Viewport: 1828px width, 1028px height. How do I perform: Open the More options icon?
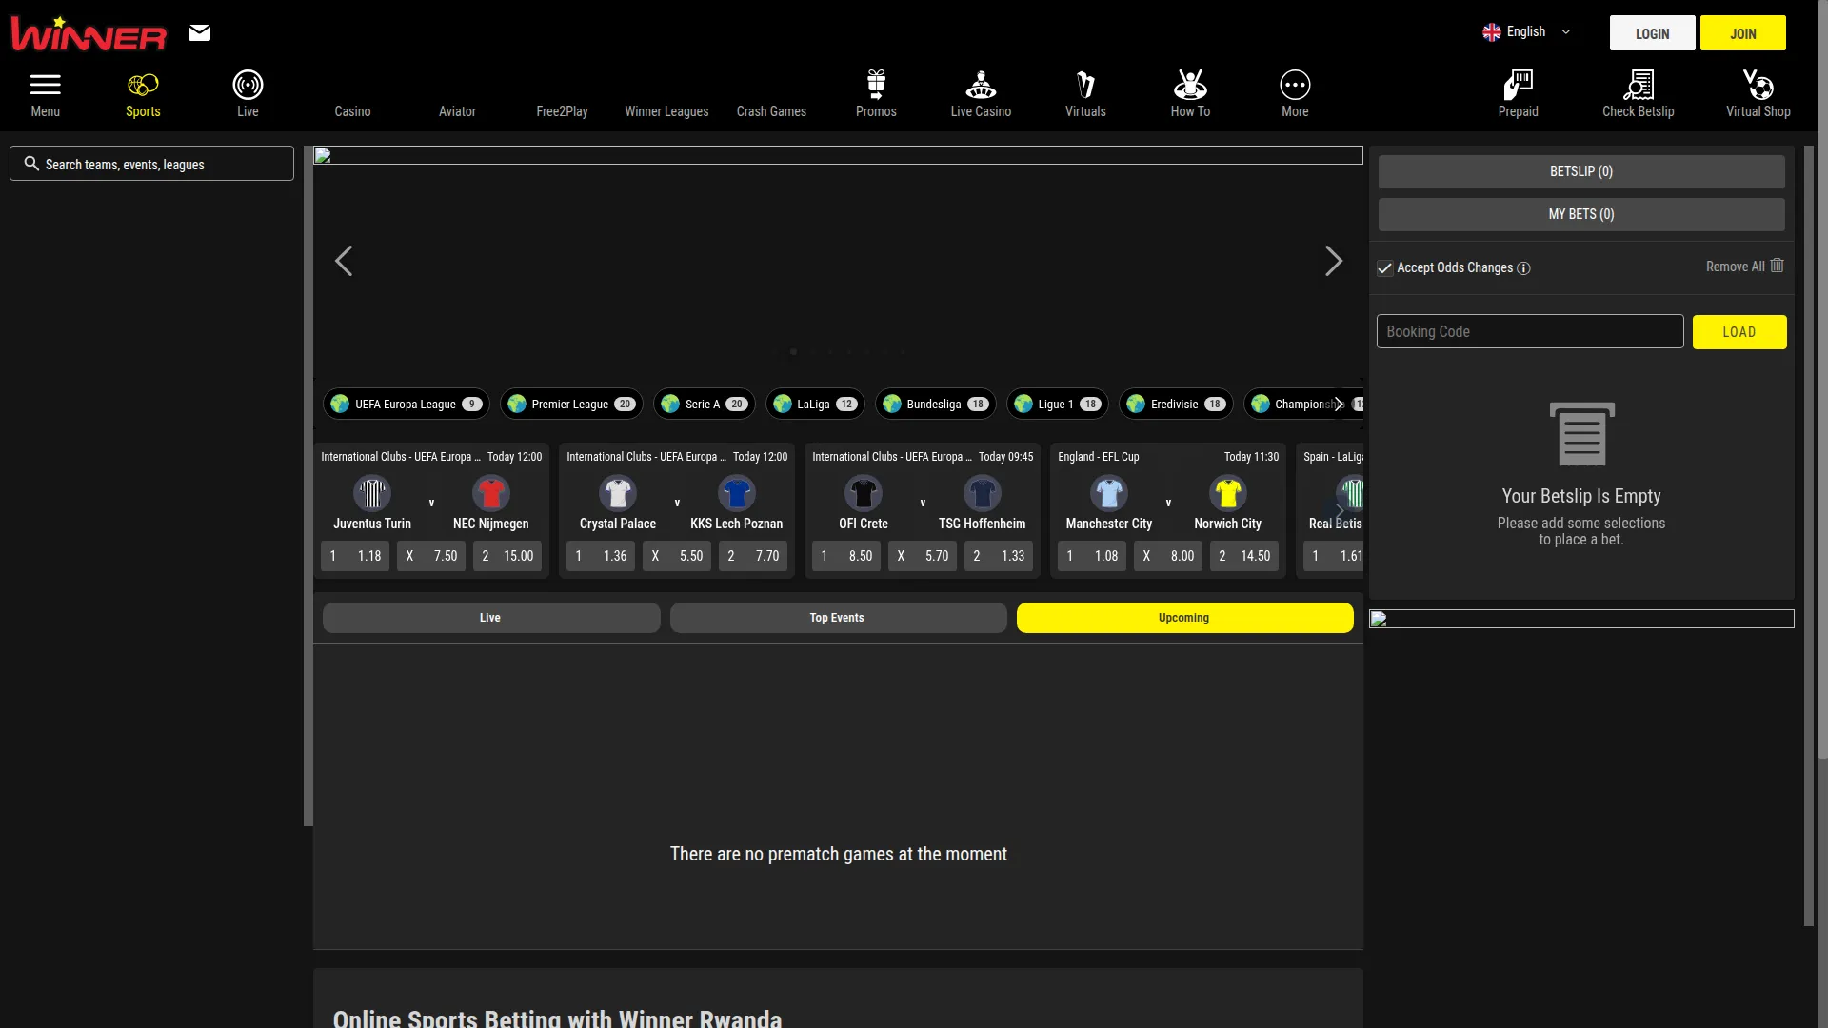pos(1295,85)
